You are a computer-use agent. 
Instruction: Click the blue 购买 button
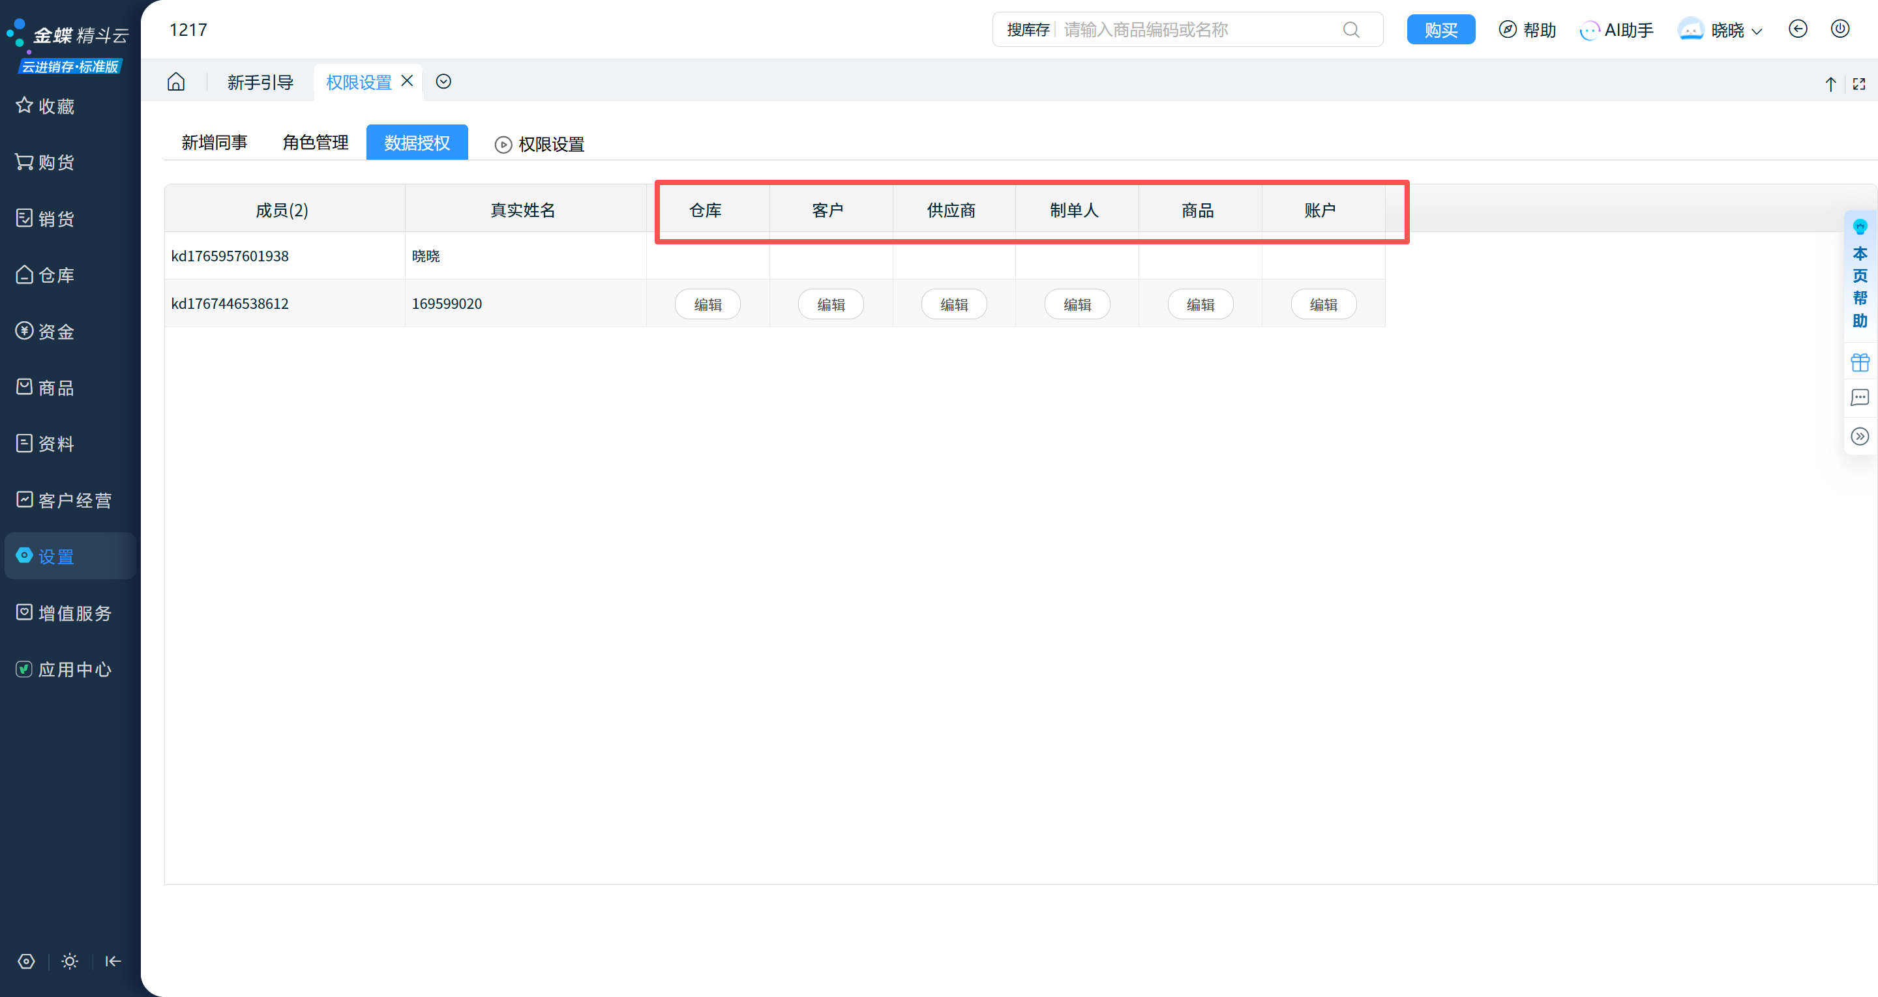tap(1440, 30)
